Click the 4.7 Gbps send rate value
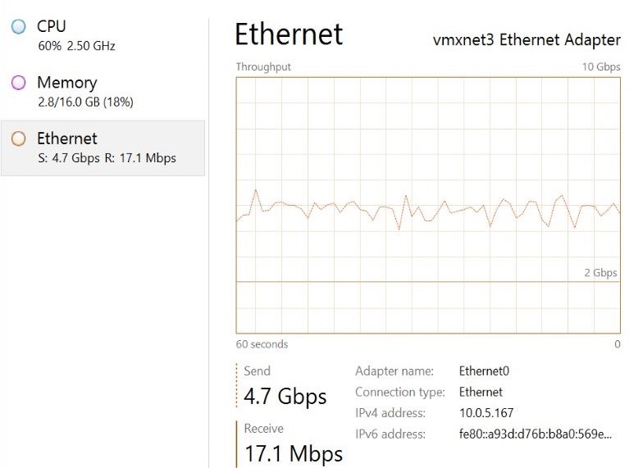This screenshot has height=468, width=643. tap(285, 397)
